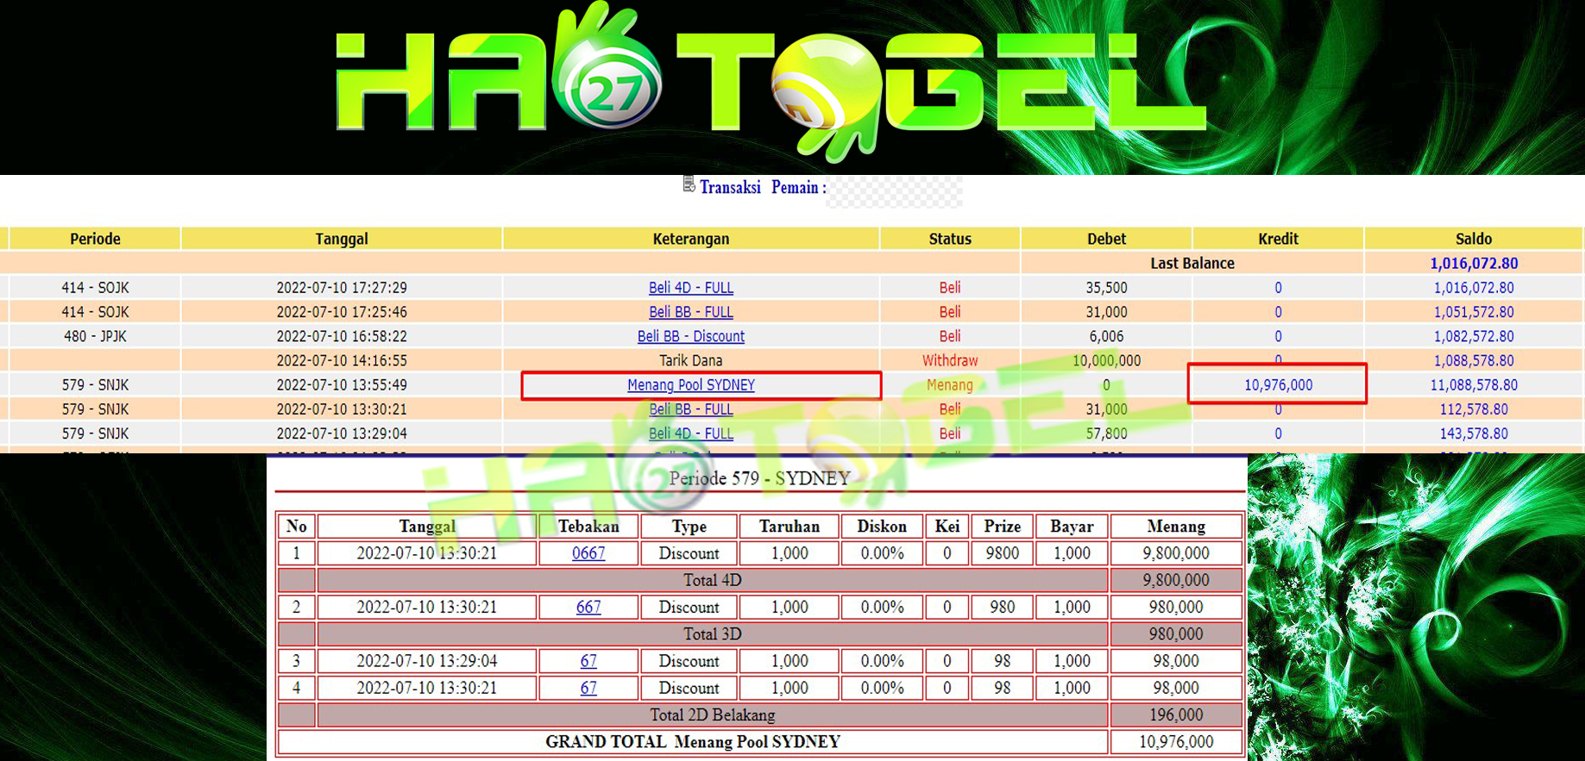Viewport: 1585px width, 761px height.
Task: Click the 667 tebakan link
Action: 588,608
